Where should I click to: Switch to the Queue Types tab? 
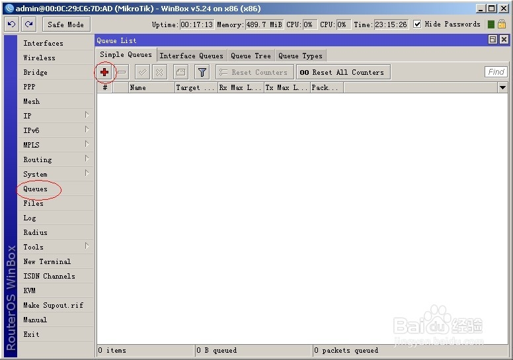coord(300,56)
